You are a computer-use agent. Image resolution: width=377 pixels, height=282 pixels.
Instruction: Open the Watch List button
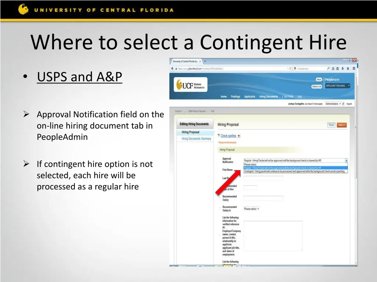(x=317, y=86)
